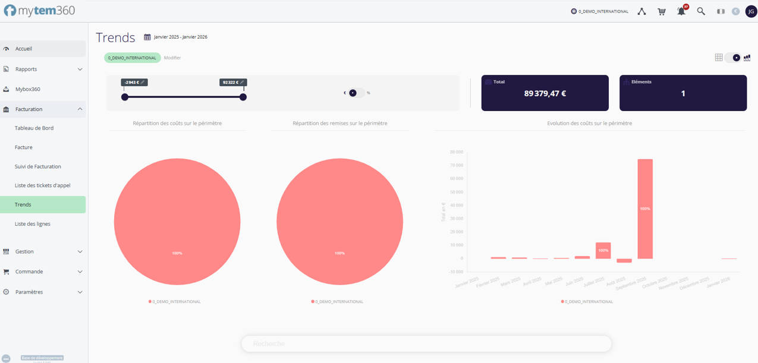Screen dimensions: 758x363
Task: Click the Modifier link
Action: [172, 58]
